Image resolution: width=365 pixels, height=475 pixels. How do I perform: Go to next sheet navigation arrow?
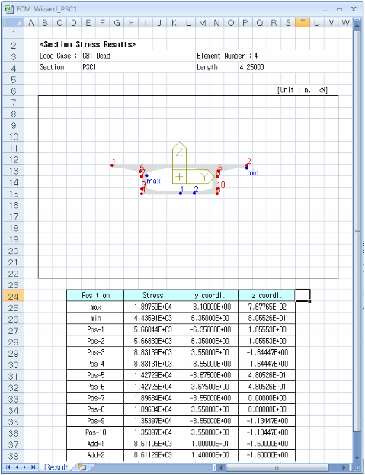pos(24,467)
